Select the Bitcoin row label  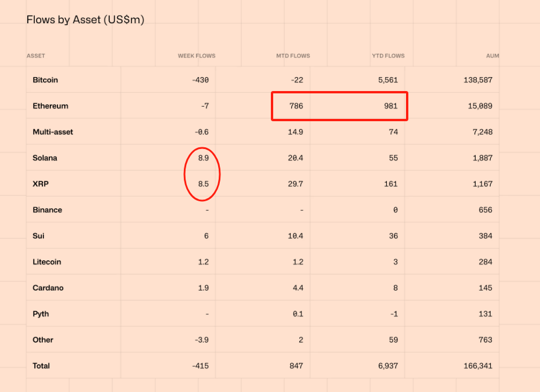(x=45, y=80)
